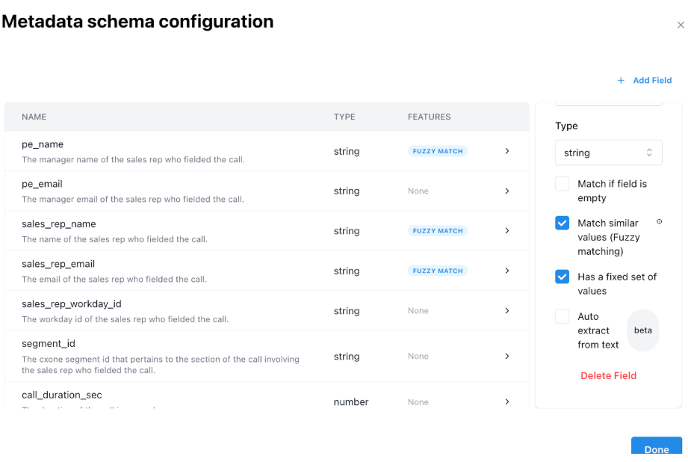This screenshot has height=462, width=688.
Task: Expand the segment_id field row
Action: tap(507, 356)
